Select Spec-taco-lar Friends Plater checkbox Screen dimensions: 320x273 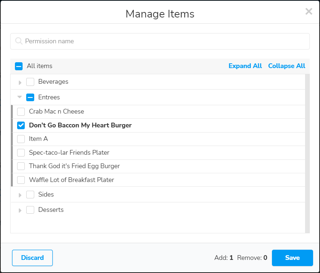[21, 153]
